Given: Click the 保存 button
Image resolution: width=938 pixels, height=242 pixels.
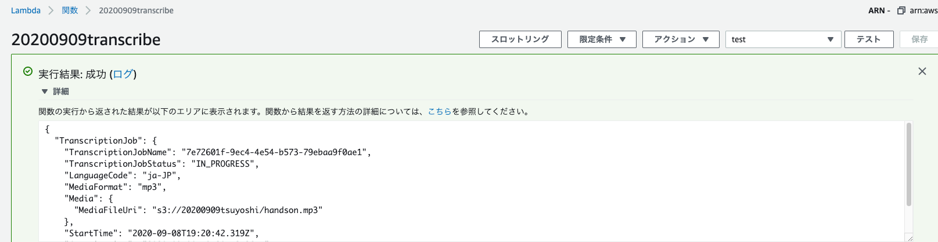Looking at the screenshot, I should click(919, 39).
